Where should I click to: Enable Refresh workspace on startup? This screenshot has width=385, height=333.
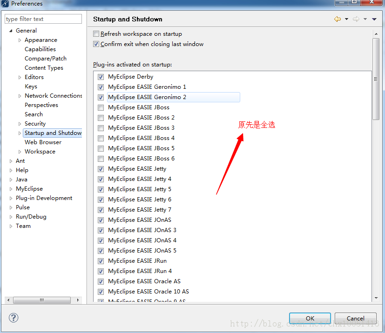coord(96,33)
